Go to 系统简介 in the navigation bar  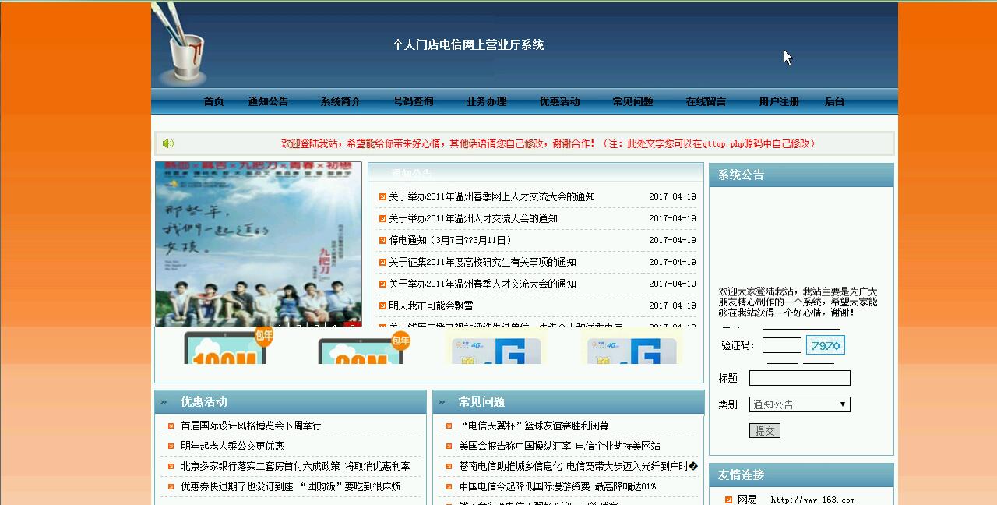click(x=340, y=101)
